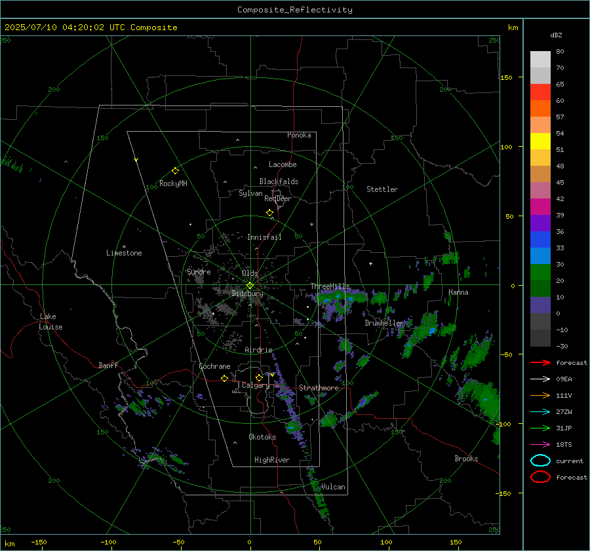Click the orange 111V arrow in legend
Viewport: 590px width, 551px height.
(x=540, y=395)
